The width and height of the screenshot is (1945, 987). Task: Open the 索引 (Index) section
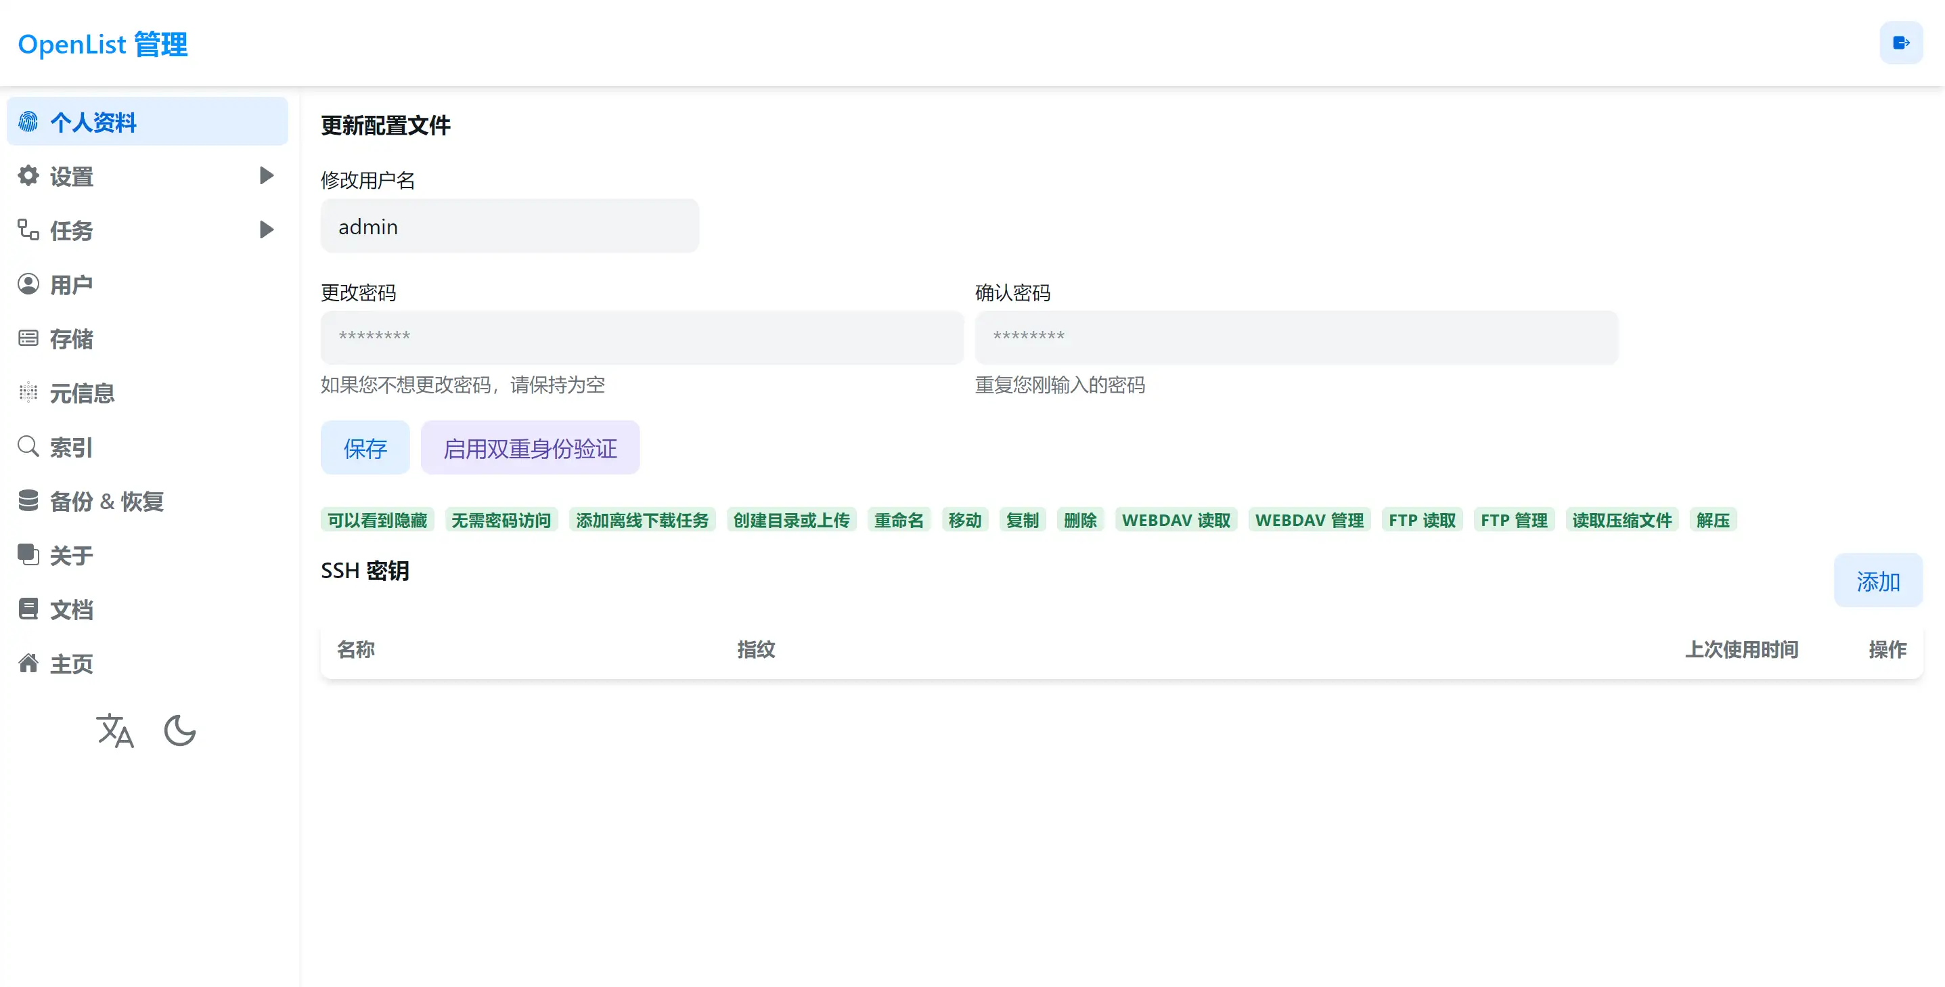click(x=70, y=448)
